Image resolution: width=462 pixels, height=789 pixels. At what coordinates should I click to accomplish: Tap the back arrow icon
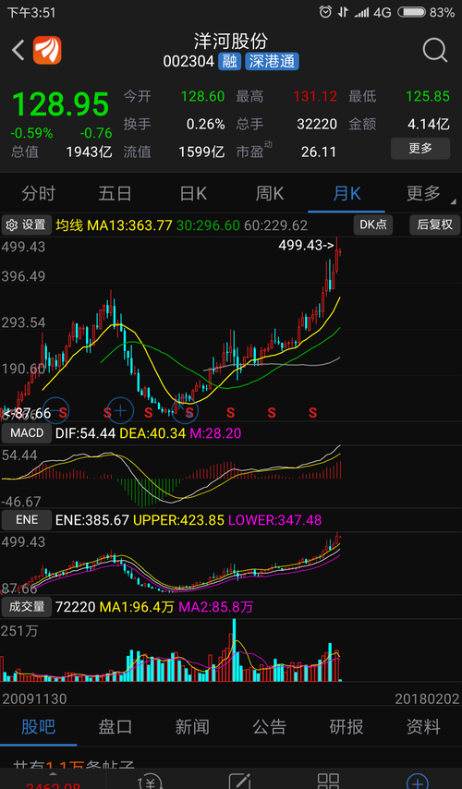point(18,50)
